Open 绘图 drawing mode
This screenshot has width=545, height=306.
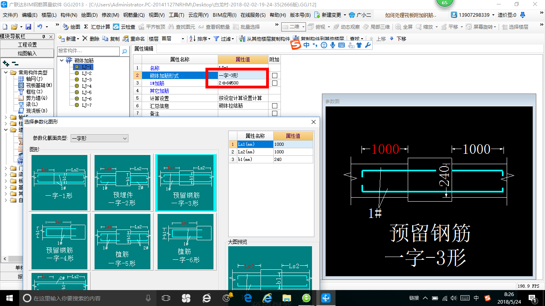[71, 27]
